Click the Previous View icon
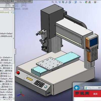The height and width of the screenshot is (101, 101). point(60,2)
